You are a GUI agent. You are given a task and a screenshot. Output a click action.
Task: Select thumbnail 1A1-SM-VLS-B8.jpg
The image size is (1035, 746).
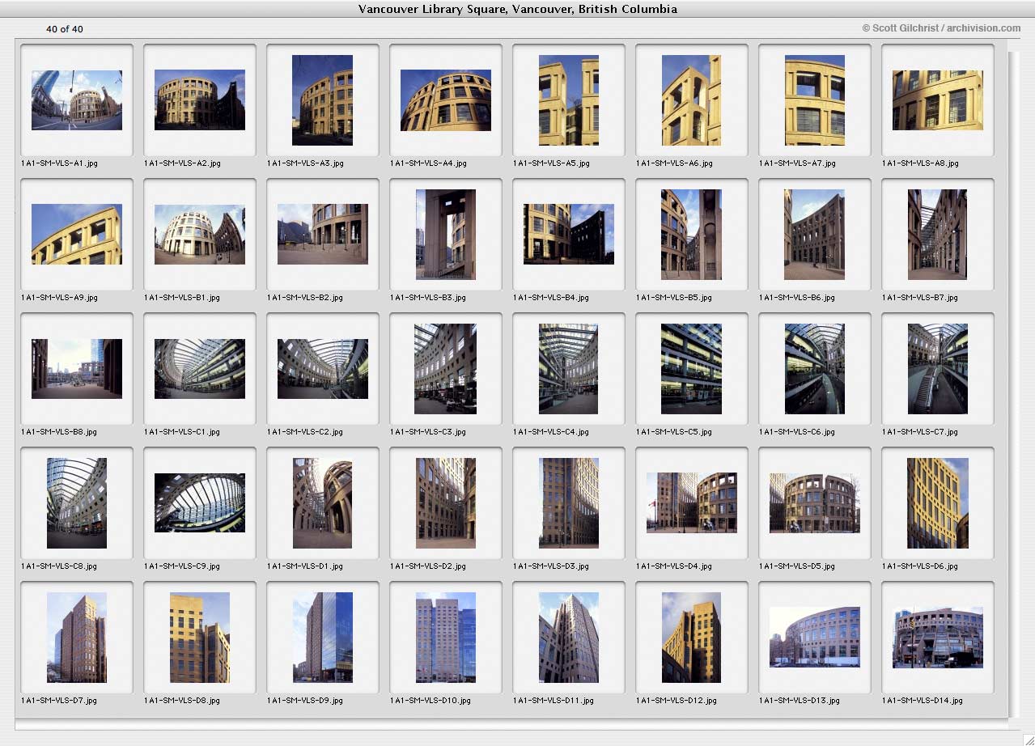point(77,369)
